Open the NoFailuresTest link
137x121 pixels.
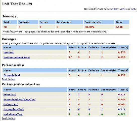[x=13, y=114]
